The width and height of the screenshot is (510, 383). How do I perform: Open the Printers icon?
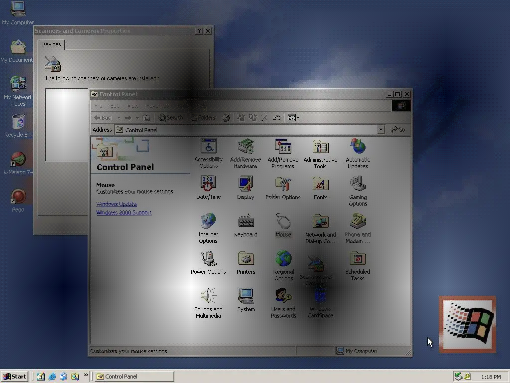tap(246, 262)
